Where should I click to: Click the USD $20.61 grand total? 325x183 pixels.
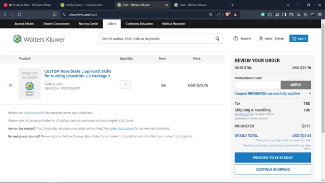tap(302, 136)
